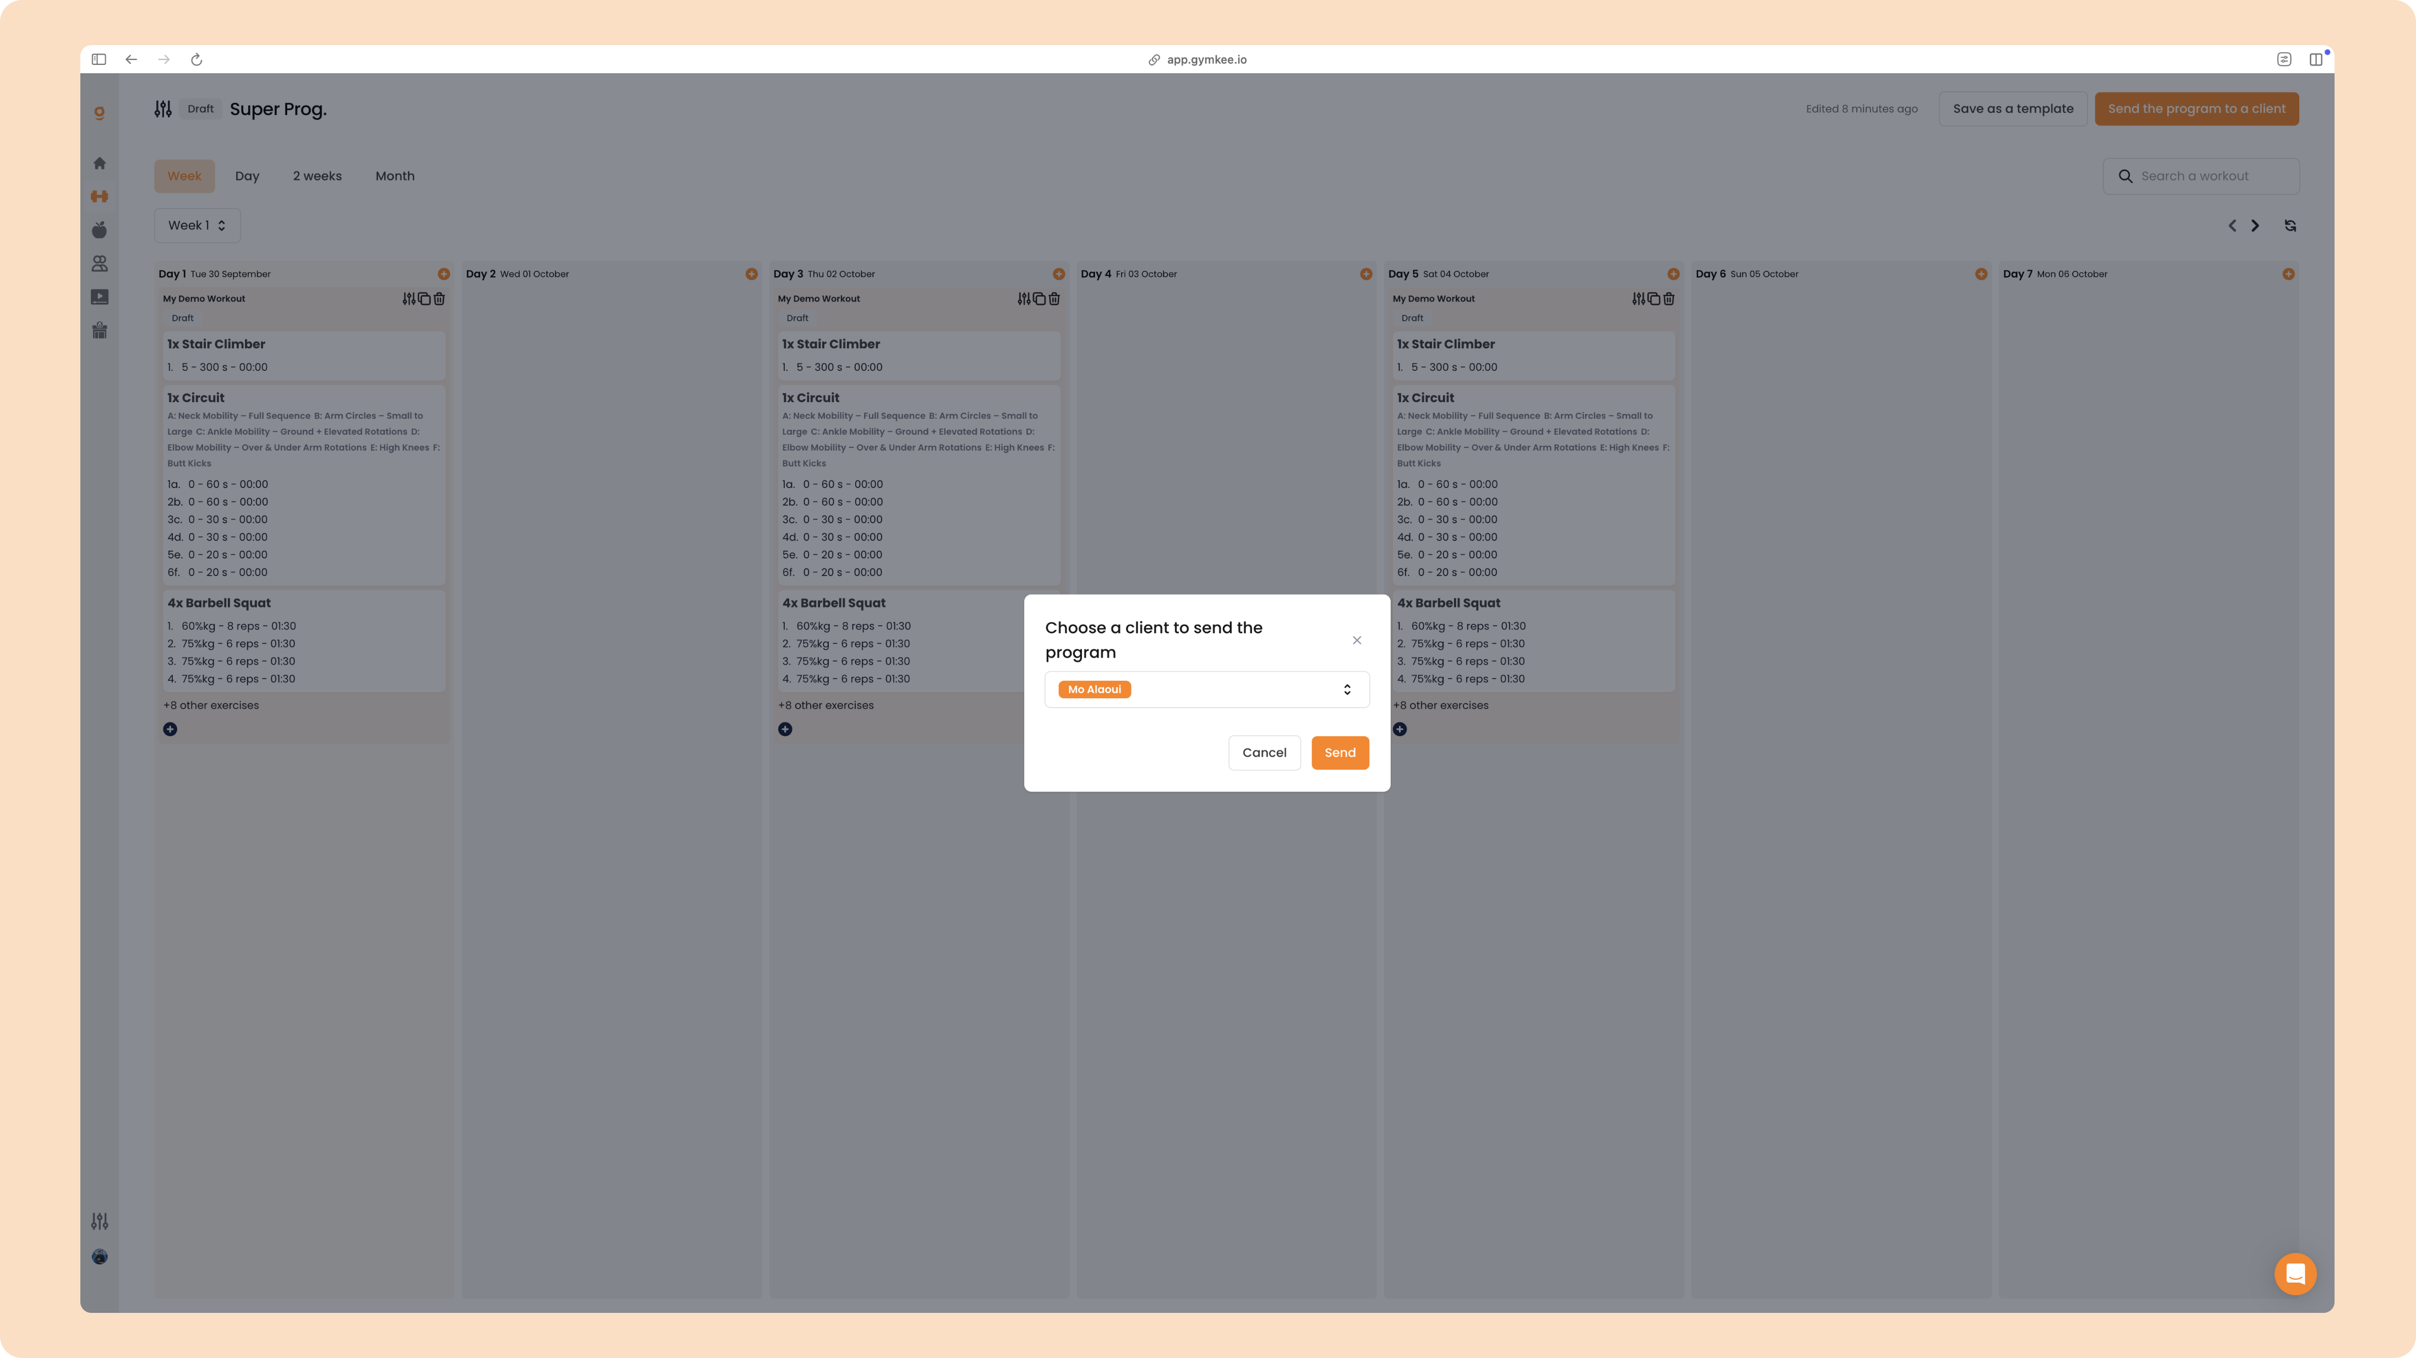Open browser split view icon at top right
The image size is (2416, 1358).
tap(2316, 59)
